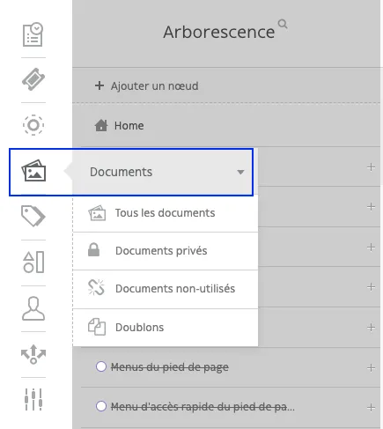The height and width of the screenshot is (429, 383).
Task: Select Tous les documents menu entry
Action: [166, 213]
